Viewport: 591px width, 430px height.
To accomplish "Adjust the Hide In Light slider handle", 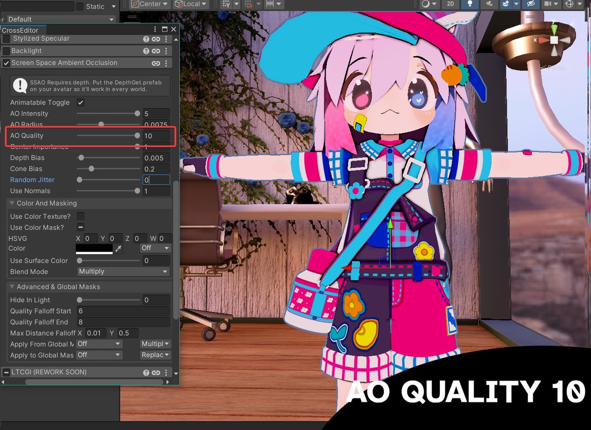I will pyautogui.click(x=79, y=300).
